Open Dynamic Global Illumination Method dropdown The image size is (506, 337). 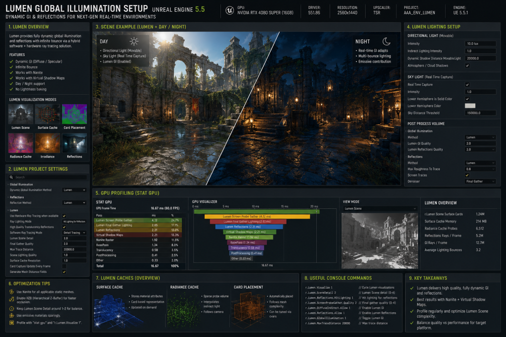pyautogui.click(x=74, y=190)
